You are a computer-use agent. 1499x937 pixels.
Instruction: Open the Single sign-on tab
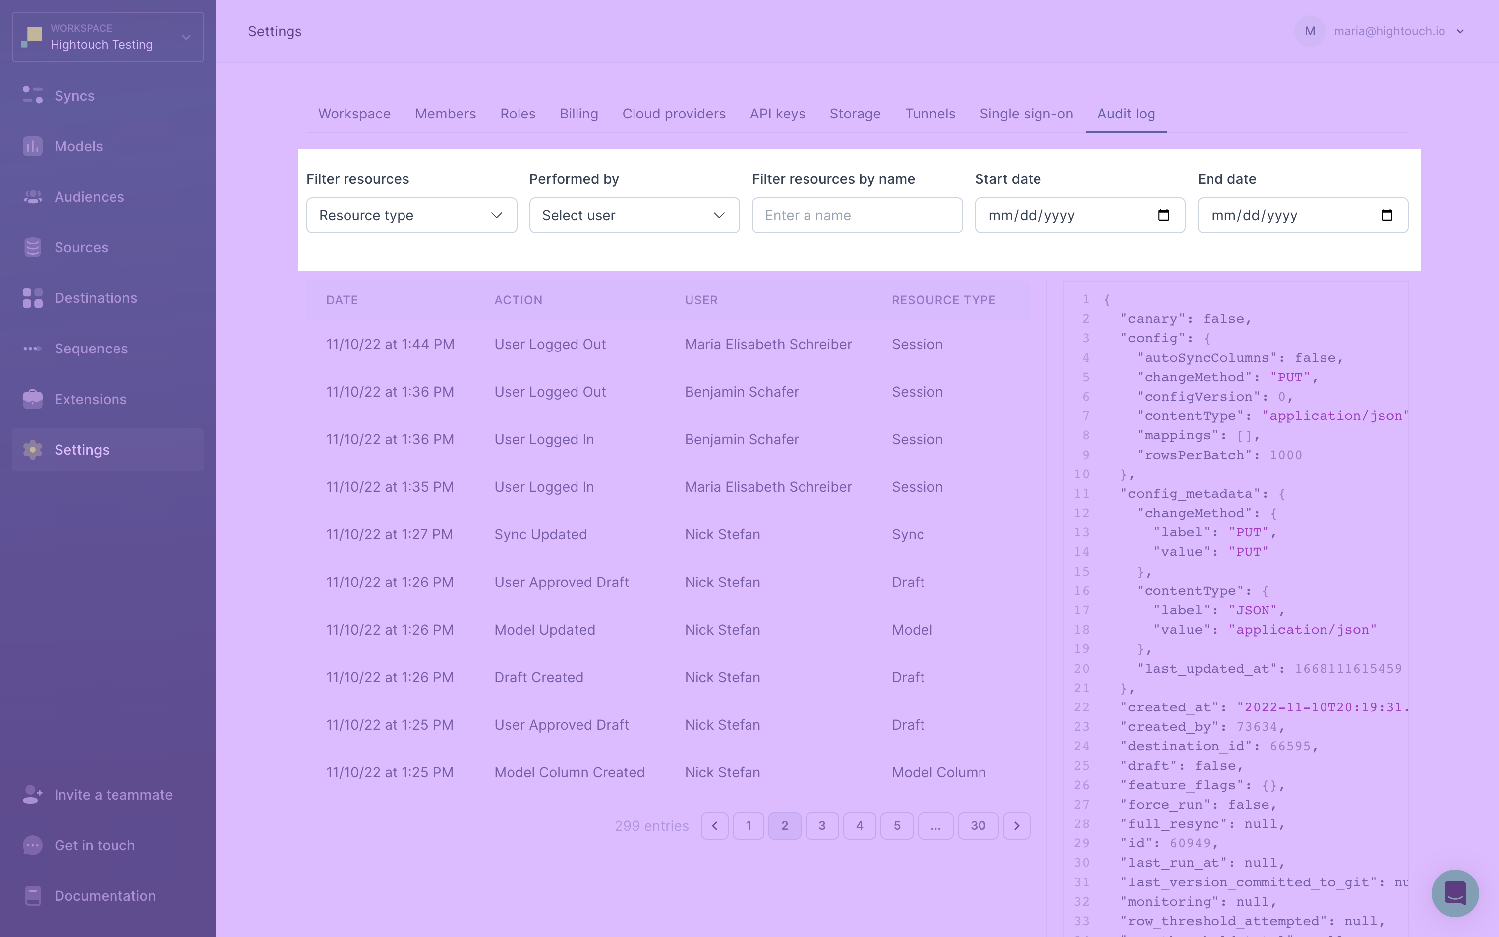(x=1025, y=114)
